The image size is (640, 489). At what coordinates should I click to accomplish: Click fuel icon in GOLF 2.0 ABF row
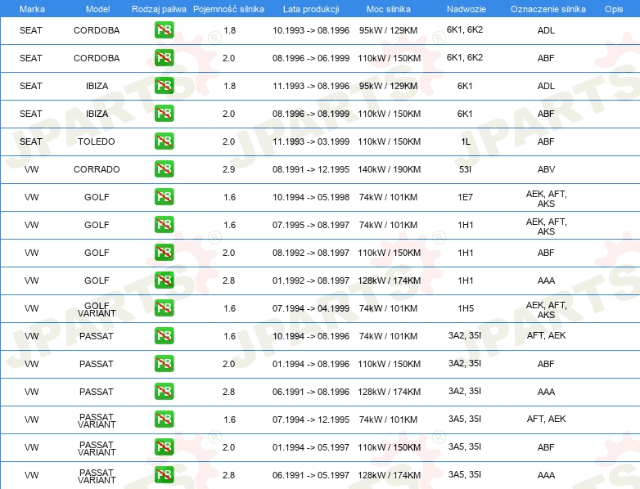[x=164, y=252]
